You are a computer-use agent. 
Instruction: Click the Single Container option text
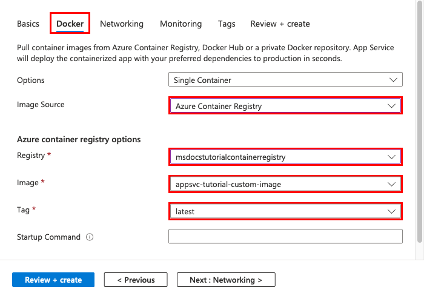click(x=202, y=80)
